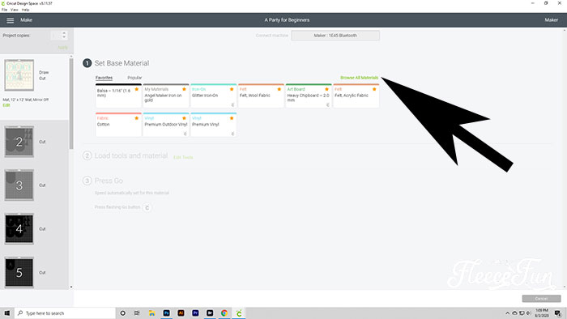Select mat 2 thumbnail
Screen dimensions: 567x319
(x=19, y=142)
